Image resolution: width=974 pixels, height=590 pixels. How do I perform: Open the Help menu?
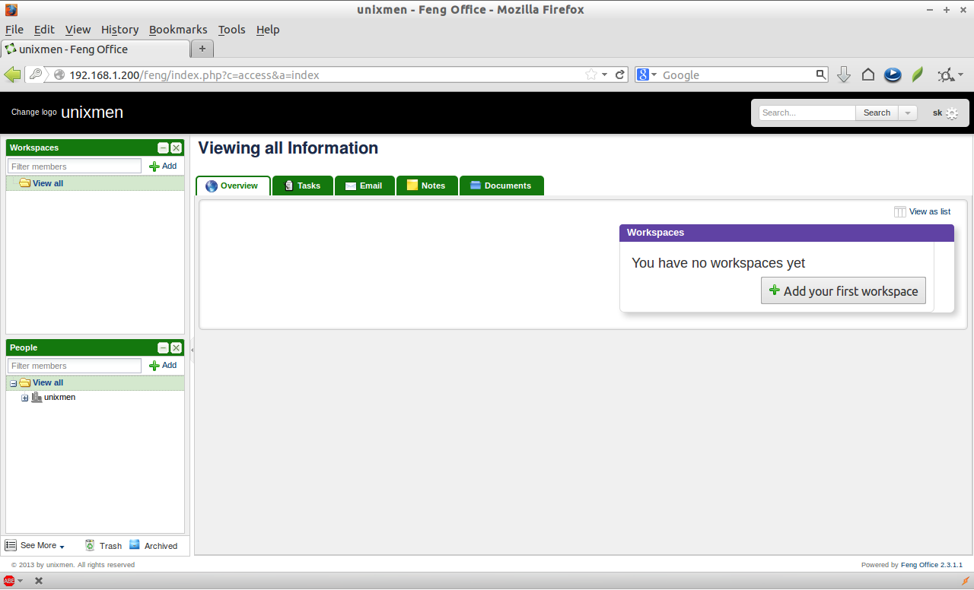pos(268,30)
